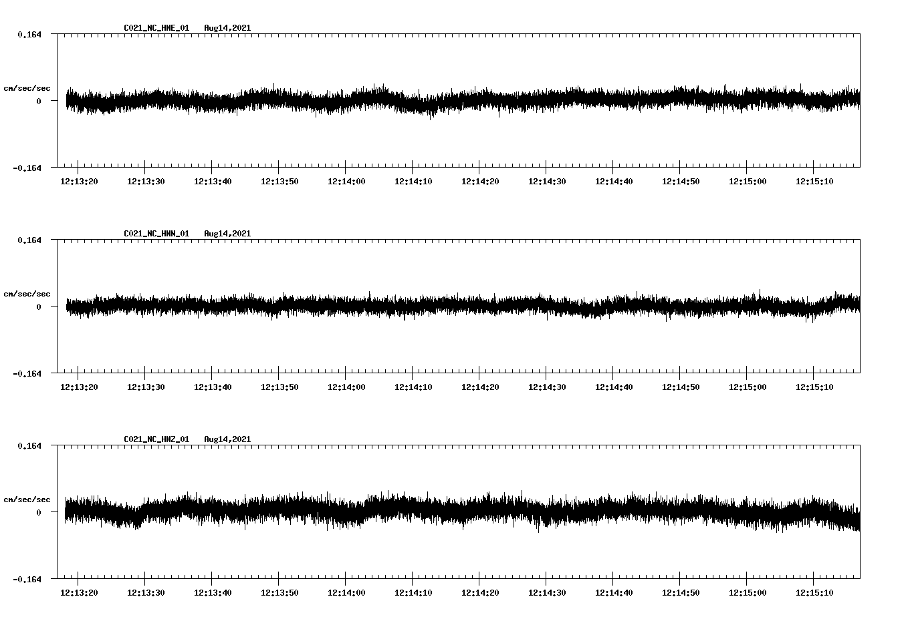Pick time label 12:15:10 on HNN plot
The height and width of the screenshot is (617, 908).
tap(814, 387)
